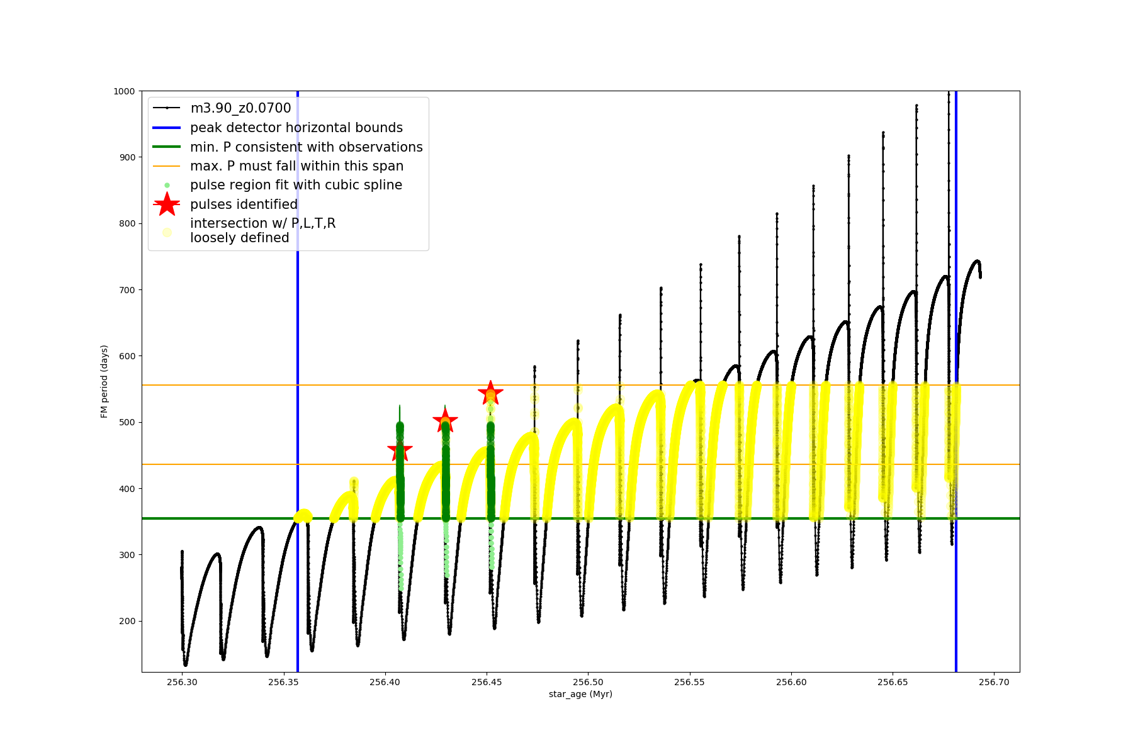Click the 'star_age (Myr)' x-axis label
This screenshot has height=755, width=1133.
pos(580,694)
